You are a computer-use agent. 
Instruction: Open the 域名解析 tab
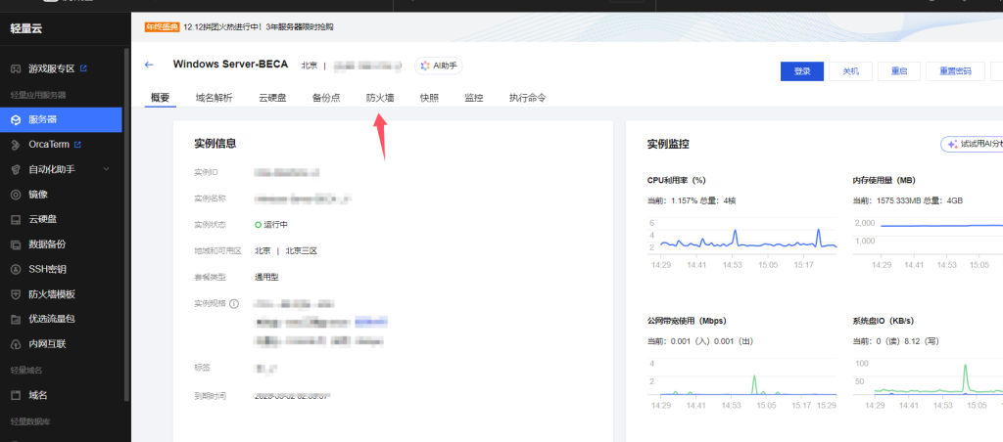pyautogui.click(x=214, y=98)
